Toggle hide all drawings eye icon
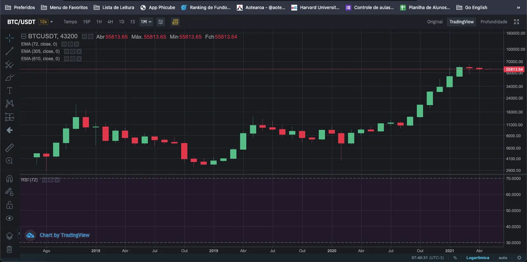527x262 pixels. click(9, 218)
